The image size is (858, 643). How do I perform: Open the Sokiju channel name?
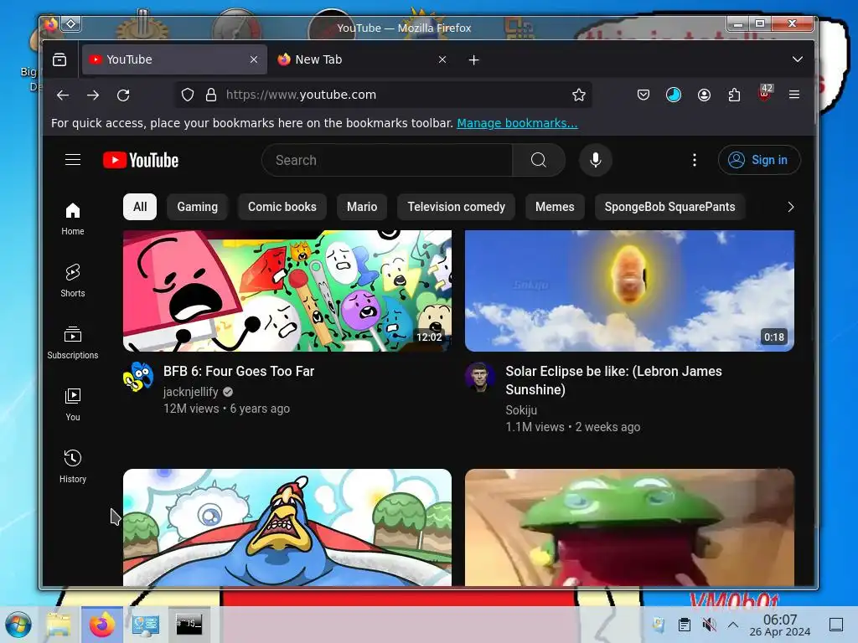click(x=521, y=410)
